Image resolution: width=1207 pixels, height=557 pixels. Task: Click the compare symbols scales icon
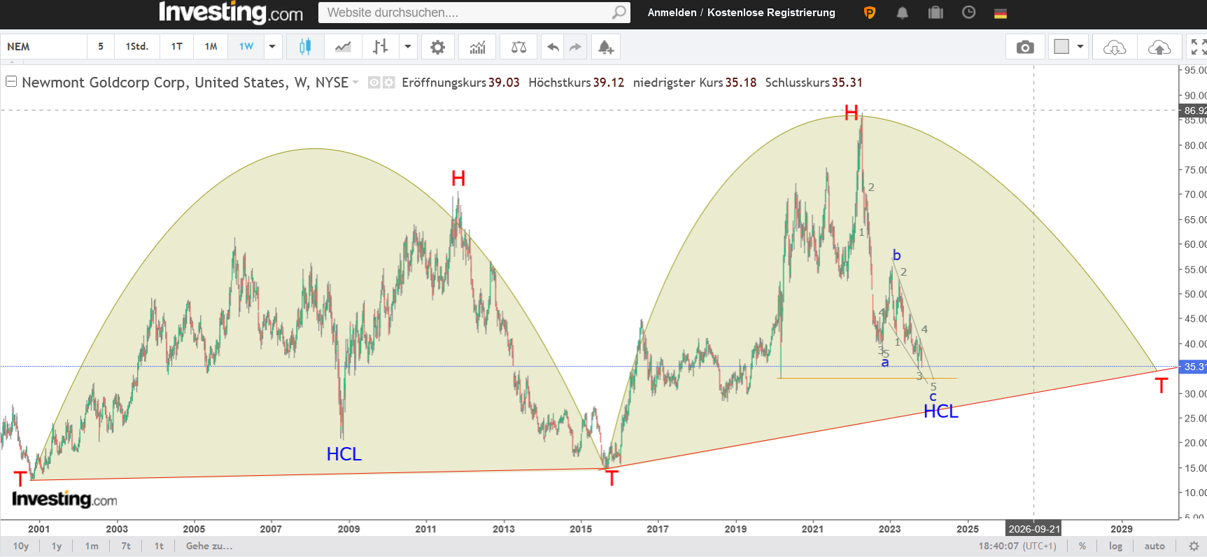[x=518, y=47]
